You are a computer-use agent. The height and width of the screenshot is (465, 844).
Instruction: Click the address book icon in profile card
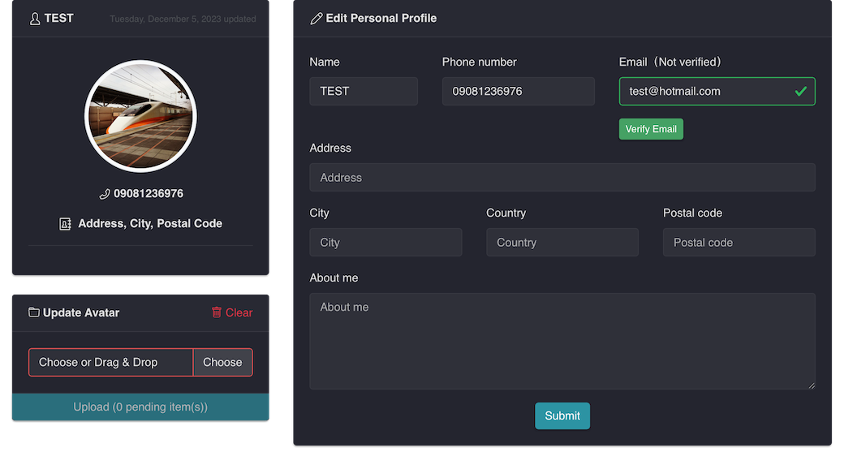[x=65, y=224]
